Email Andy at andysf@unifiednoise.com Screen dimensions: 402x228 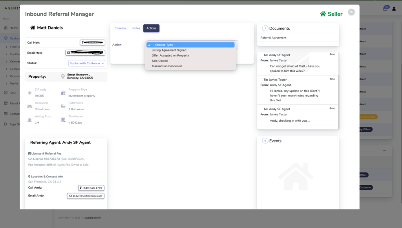click(86, 196)
